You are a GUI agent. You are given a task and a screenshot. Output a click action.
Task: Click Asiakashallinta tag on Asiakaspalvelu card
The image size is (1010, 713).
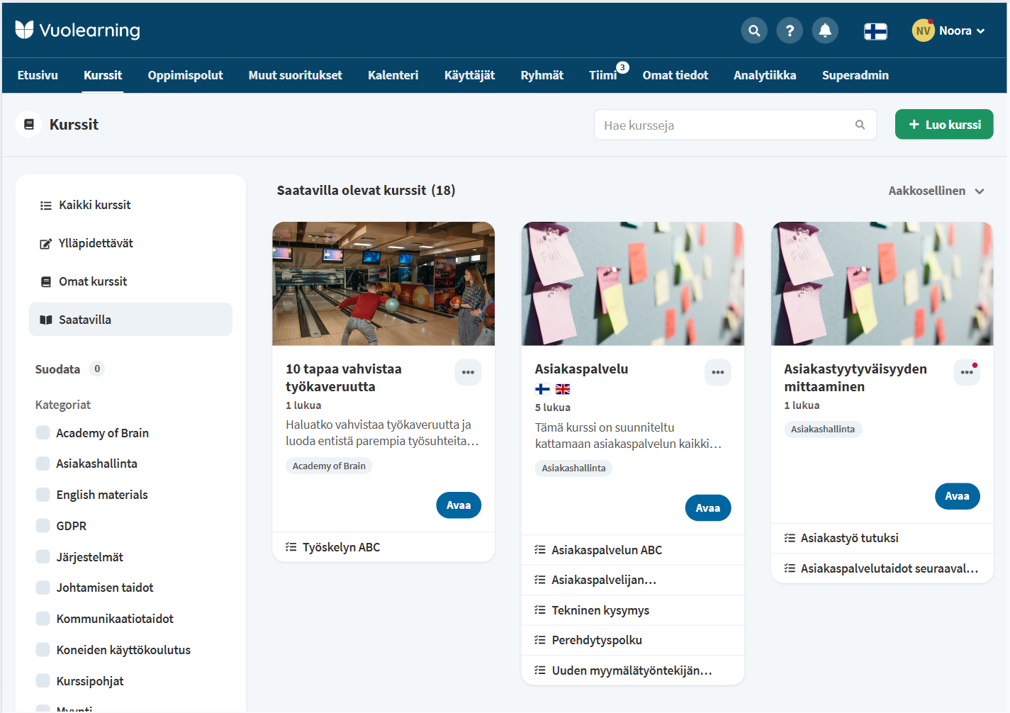click(573, 468)
